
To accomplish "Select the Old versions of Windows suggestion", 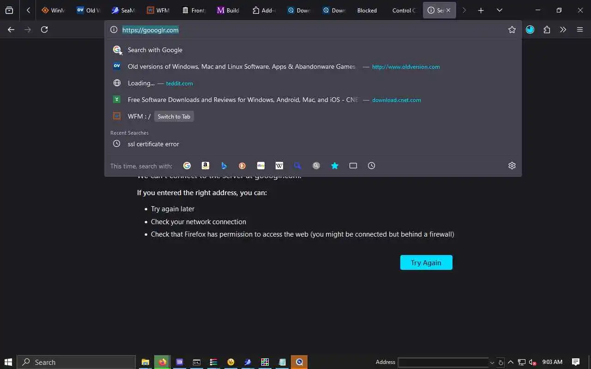I will (313, 66).
